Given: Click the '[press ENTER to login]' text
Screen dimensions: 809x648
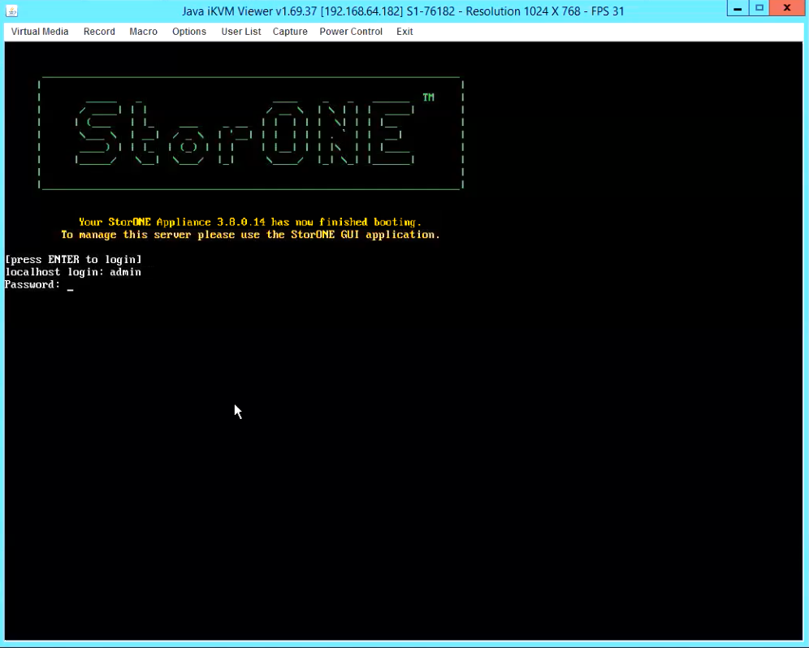Looking at the screenshot, I should [73, 260].
